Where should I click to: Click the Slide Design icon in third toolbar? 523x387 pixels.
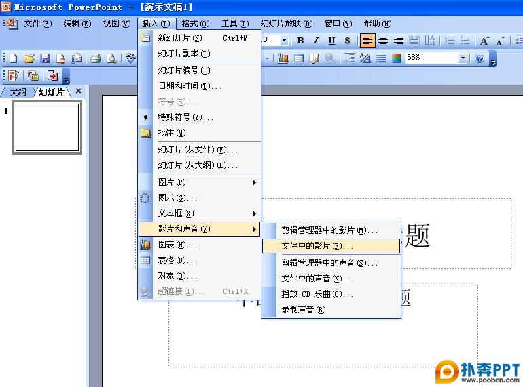click(14, 76)
